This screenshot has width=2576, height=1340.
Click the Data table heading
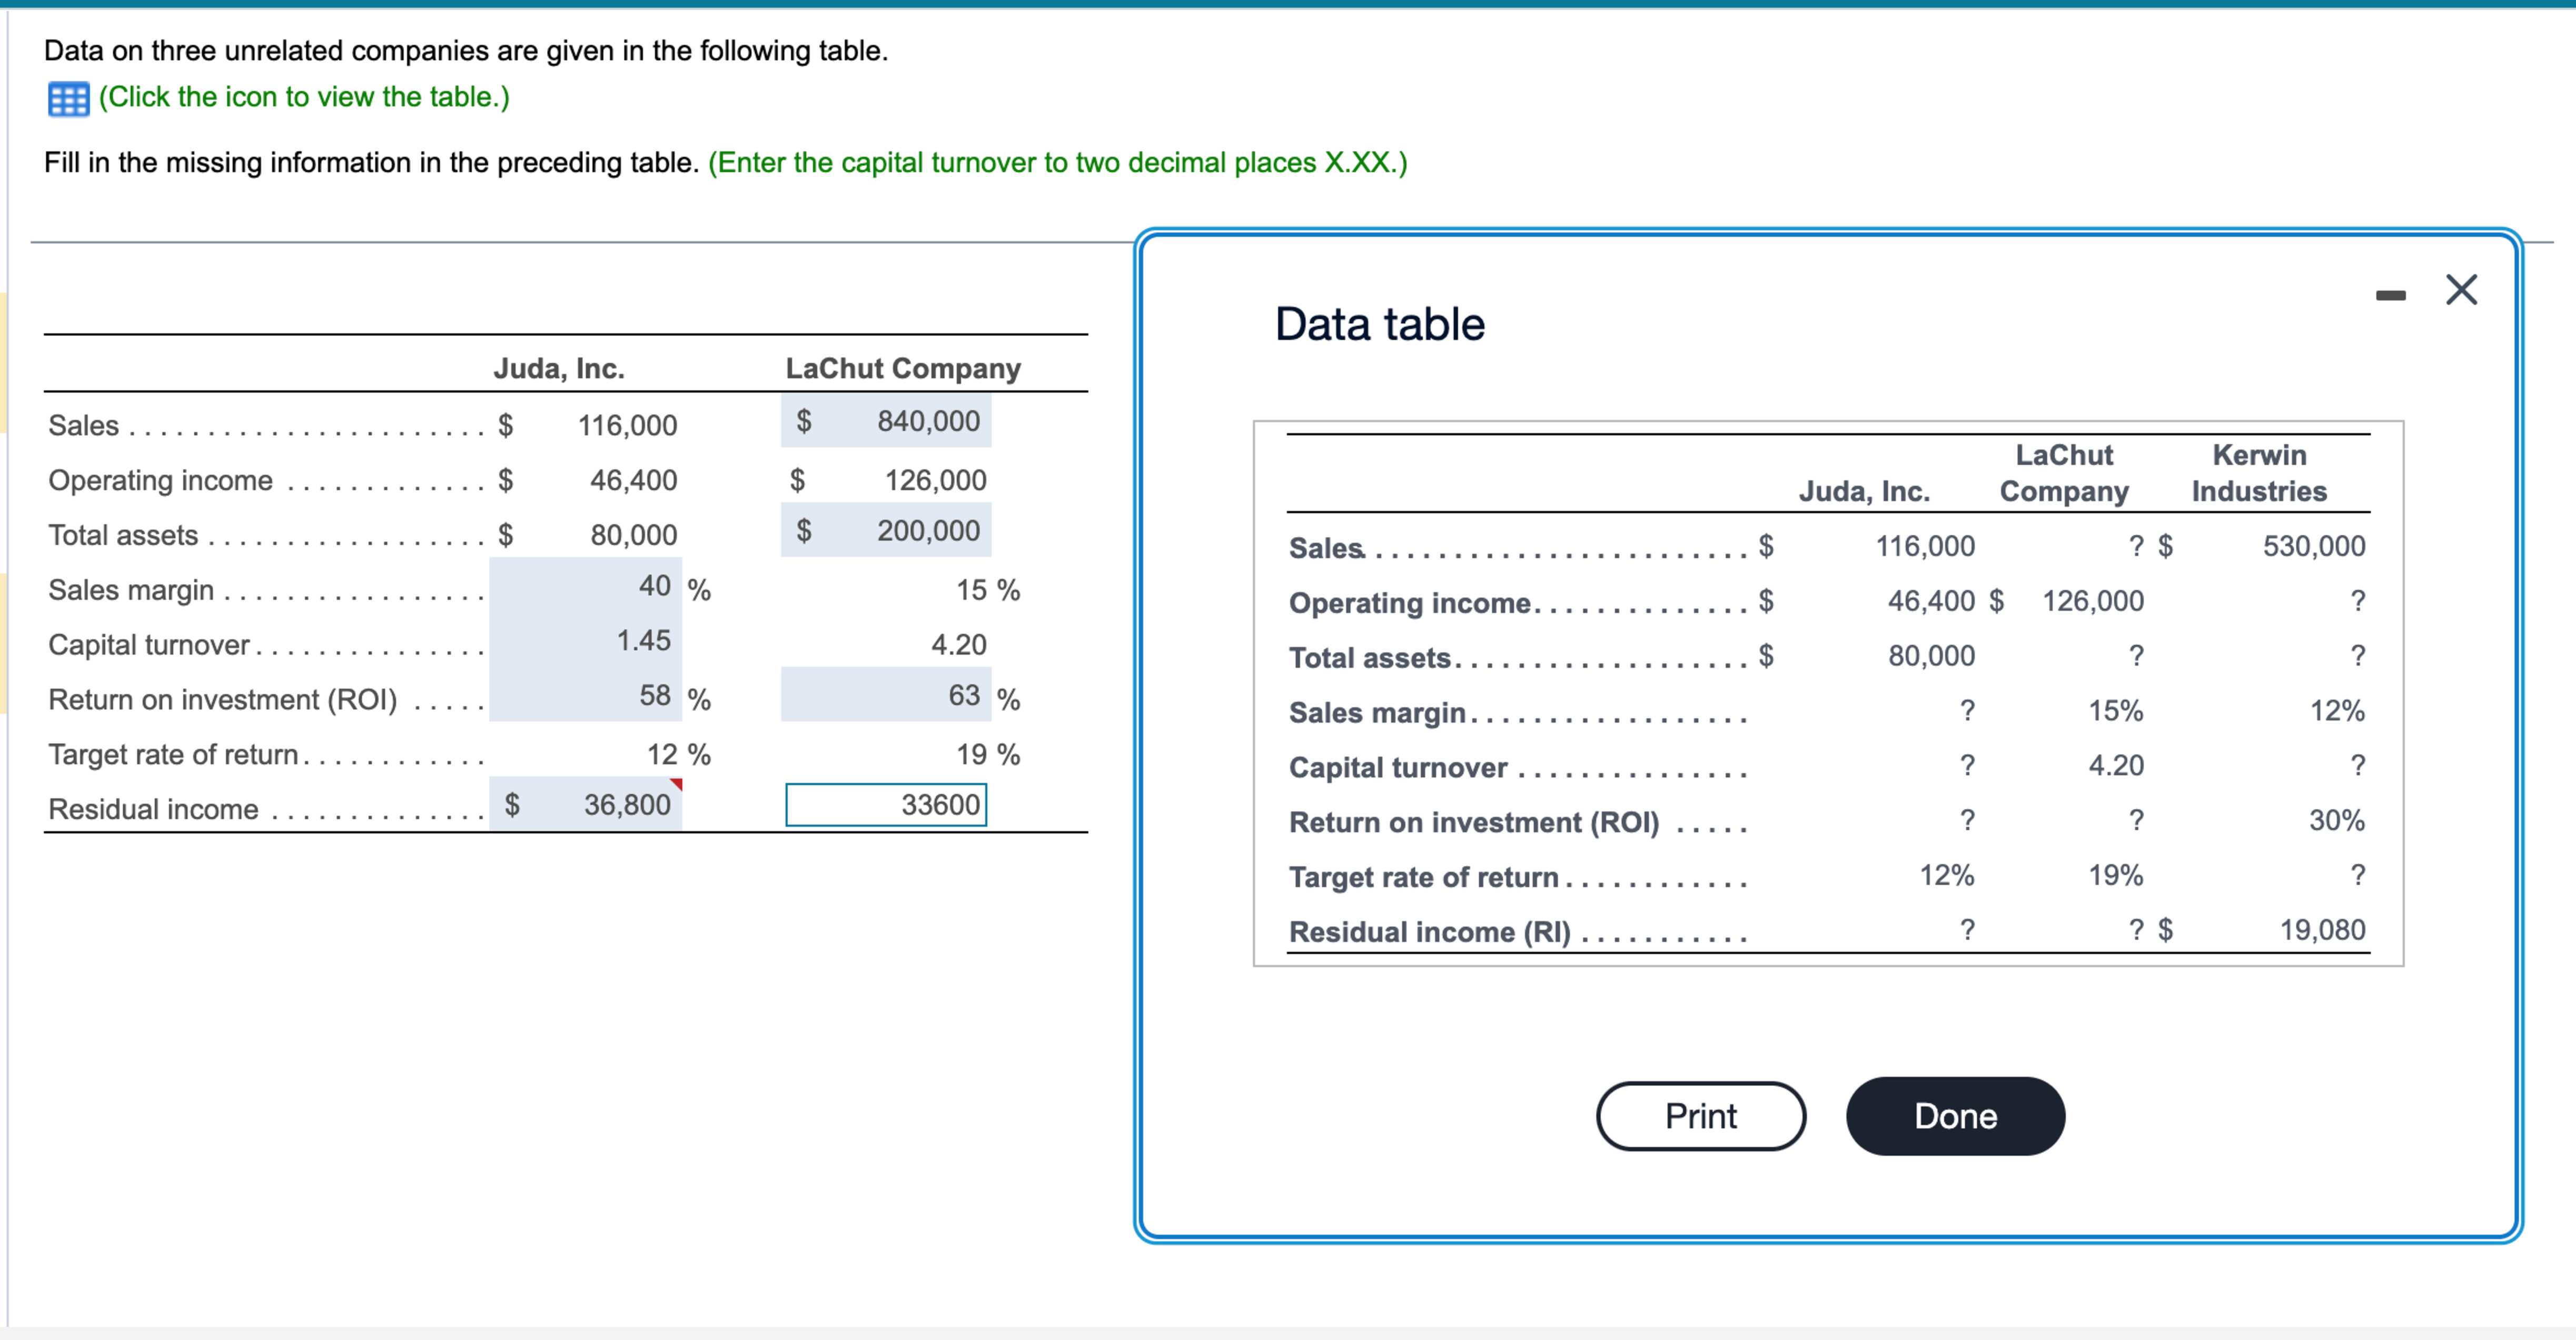[x=1379, y=324]
